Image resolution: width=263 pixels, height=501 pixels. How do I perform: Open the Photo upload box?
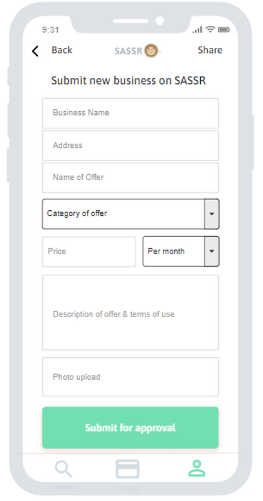131,377
